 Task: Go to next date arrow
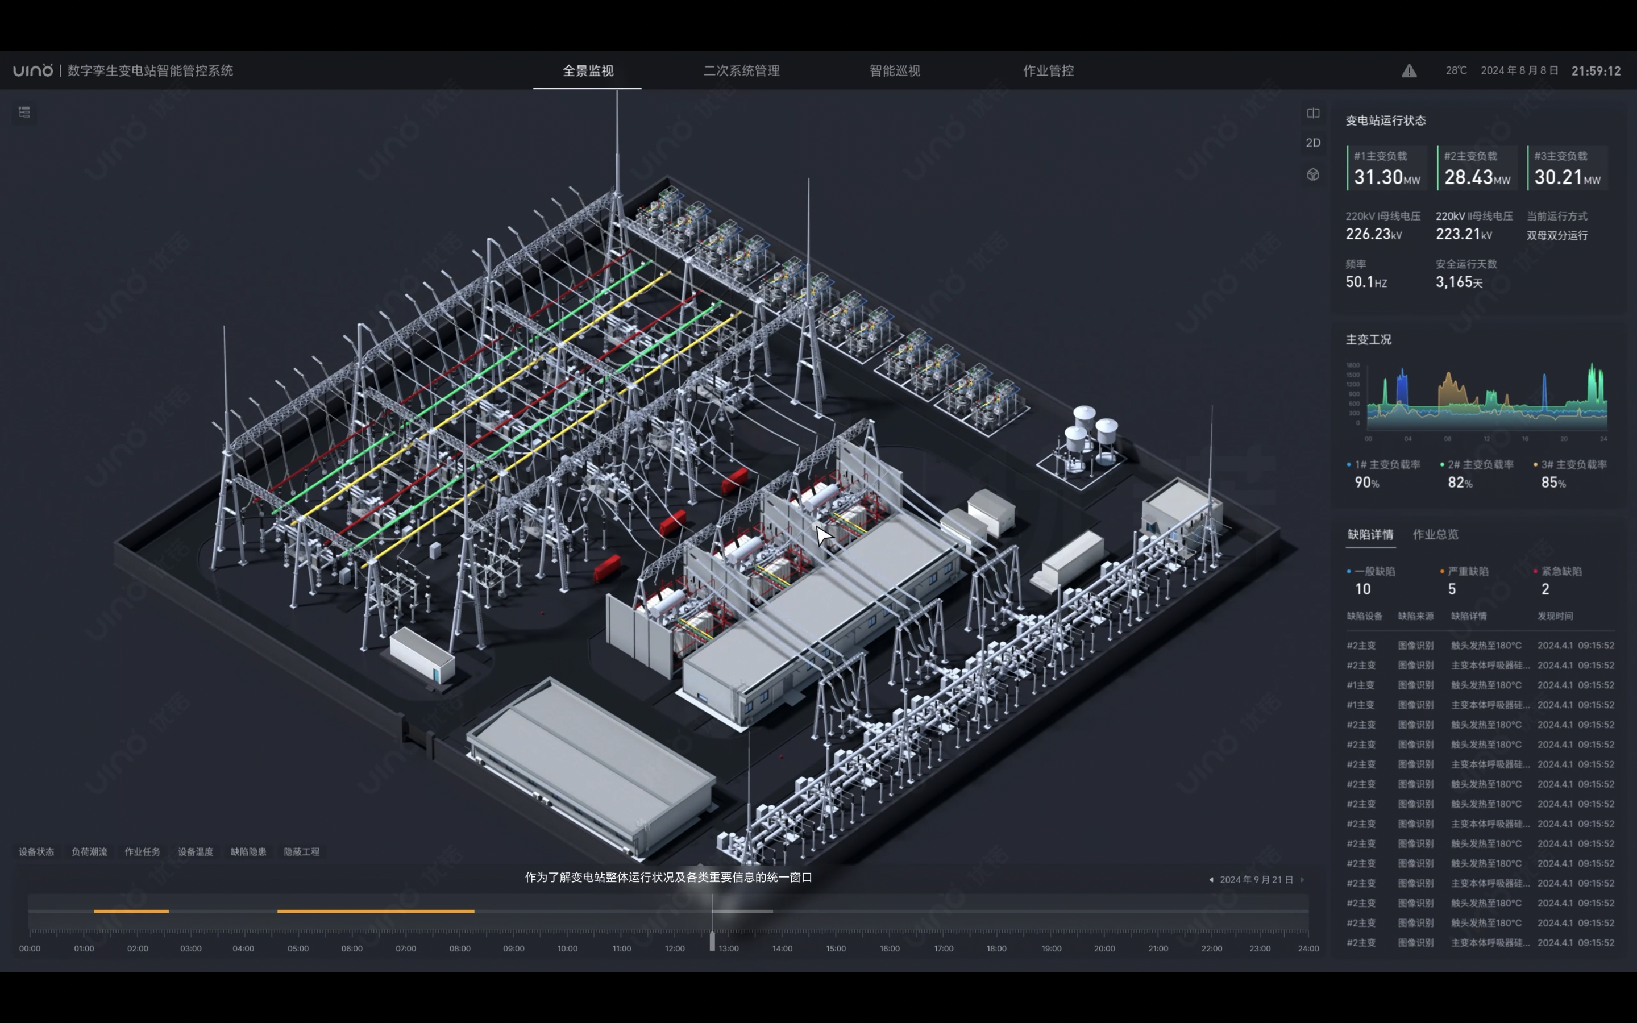point(1302,880)
